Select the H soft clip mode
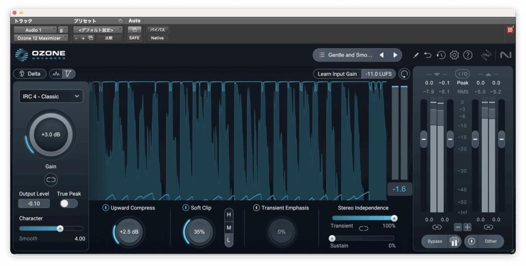 click(229, 214)
